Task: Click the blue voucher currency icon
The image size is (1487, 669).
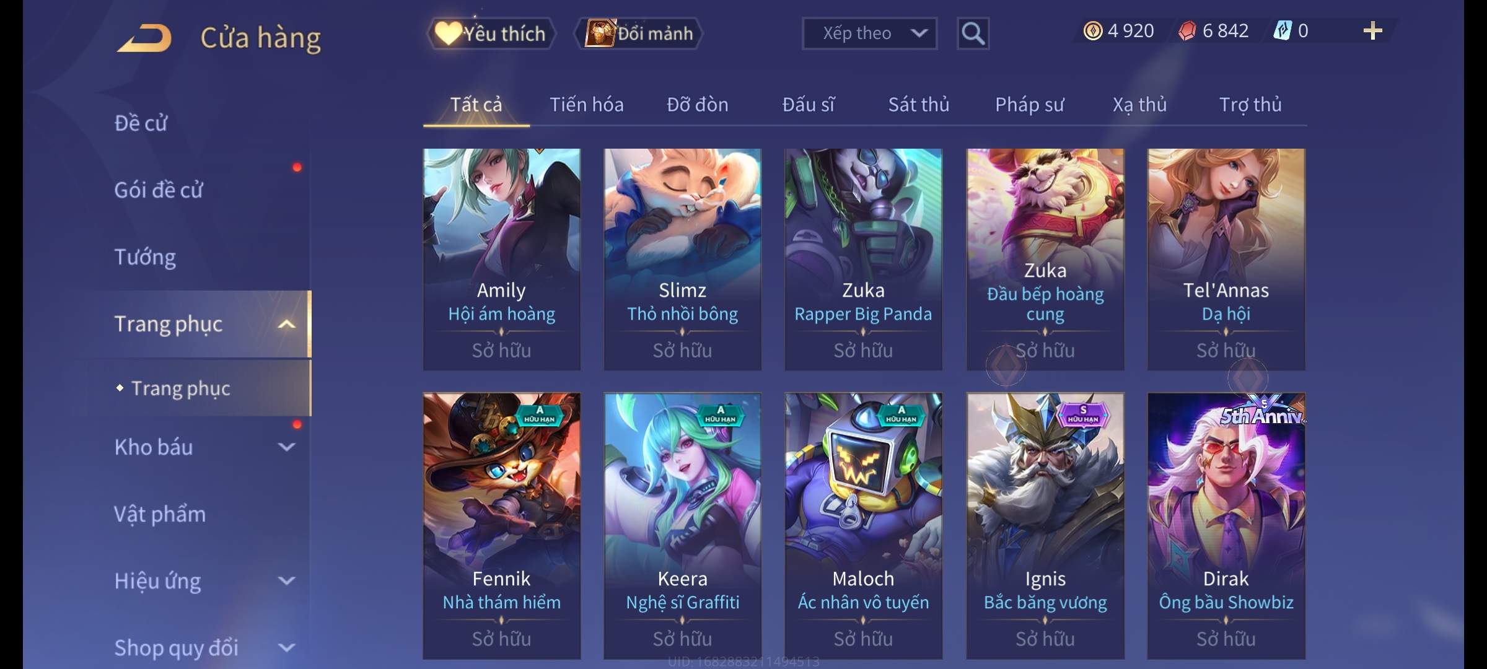Action: click(1282, 30)
